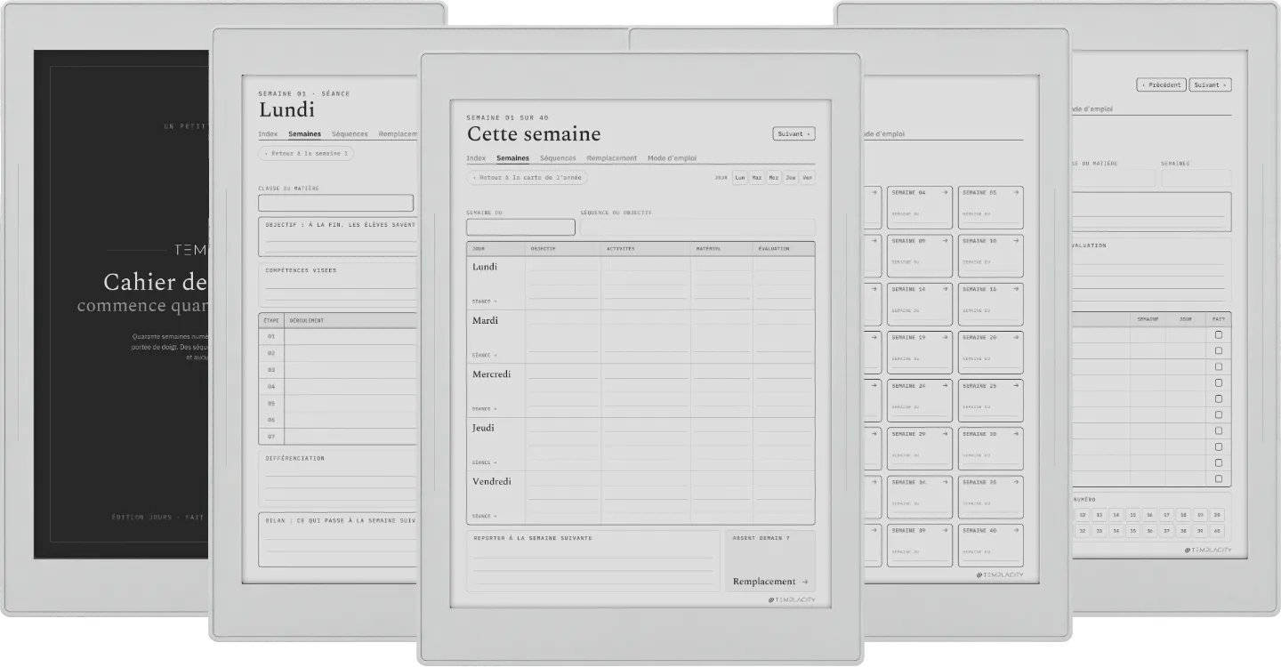Click the Compétences visées box on Lundi page
The image size is (1281, 667).
[x=339, y=285]
